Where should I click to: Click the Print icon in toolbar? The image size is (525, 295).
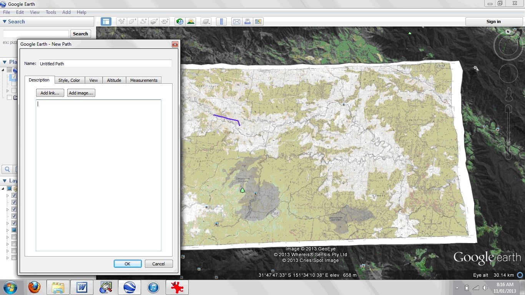point(248,22)
